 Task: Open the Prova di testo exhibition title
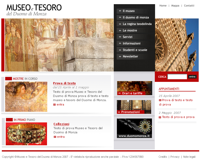pos(64,83)
